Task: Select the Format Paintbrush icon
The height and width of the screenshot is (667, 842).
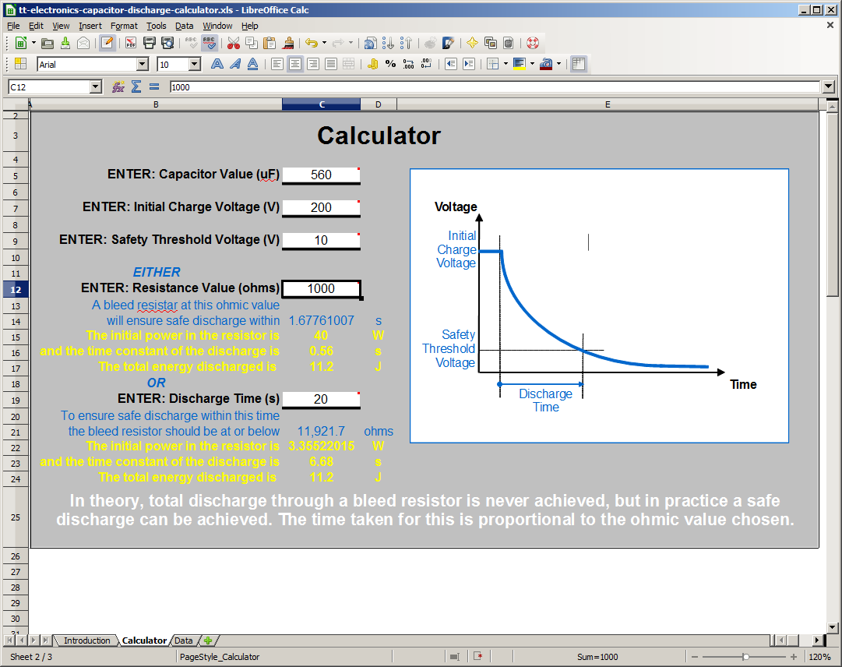Action: (288, 43)
